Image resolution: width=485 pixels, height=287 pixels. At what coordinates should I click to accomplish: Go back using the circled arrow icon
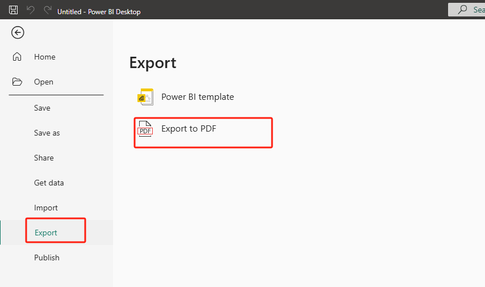click(18, 32)
